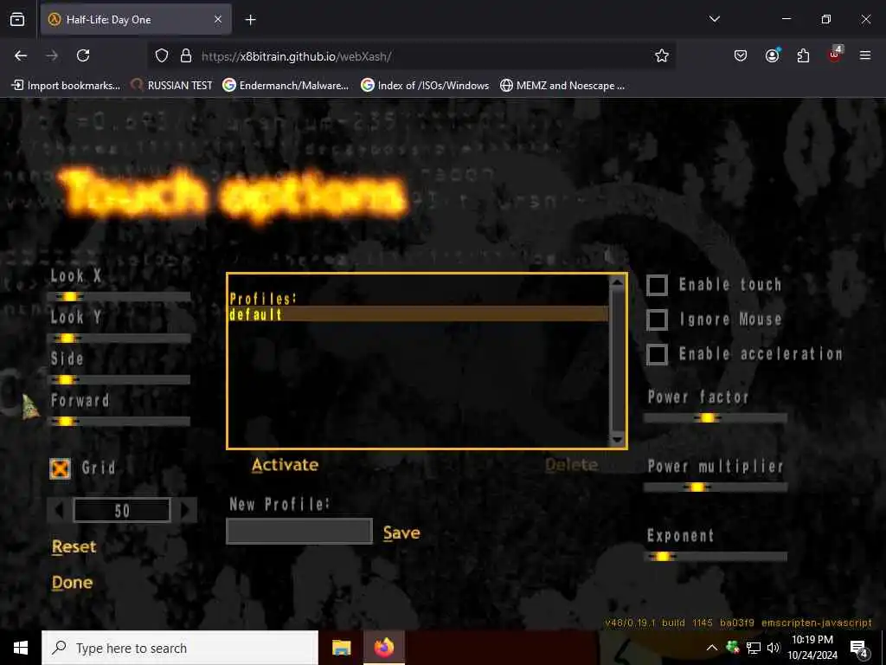Click the taskbar search box

click(180, 648)
